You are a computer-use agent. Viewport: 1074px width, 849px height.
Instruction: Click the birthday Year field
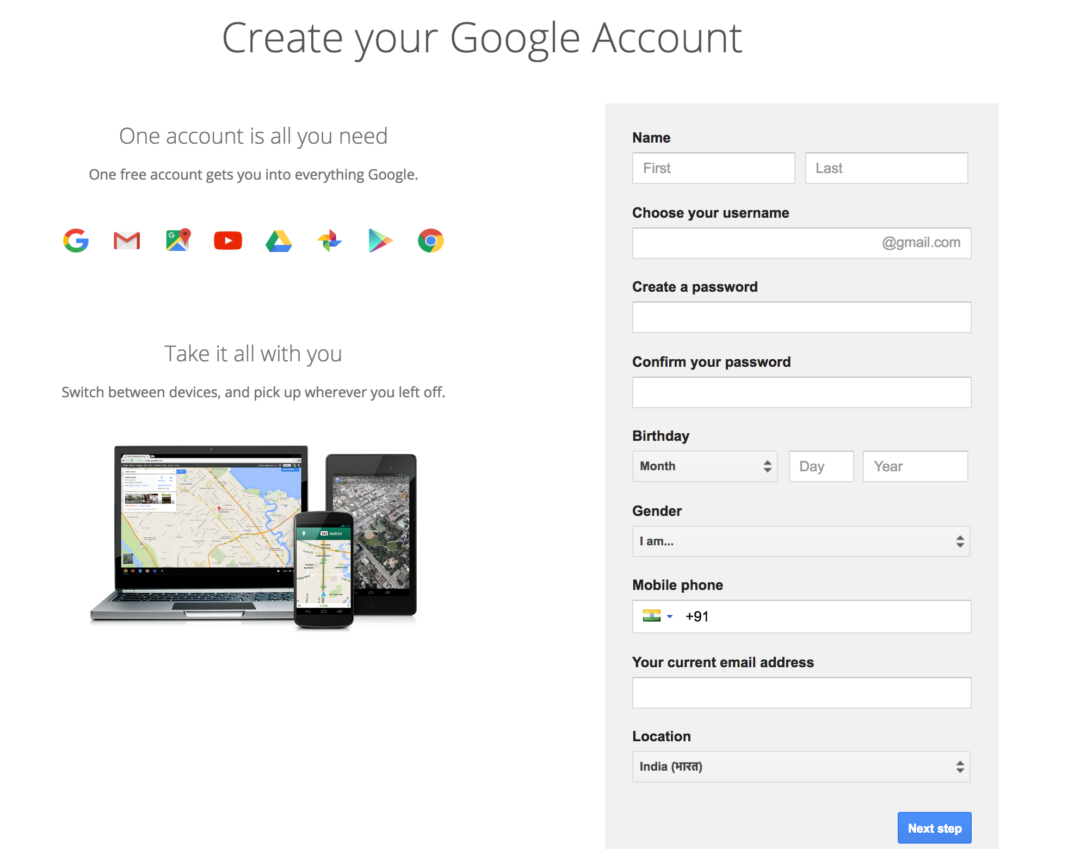pos(916,466)
